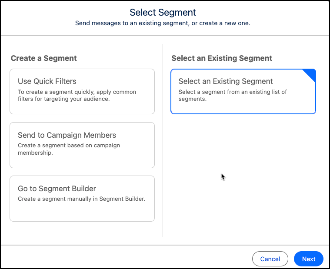Screen dimensions: 330x269
Task: Click the Create a Segment column heading
Action: click(x=44, y=58)
